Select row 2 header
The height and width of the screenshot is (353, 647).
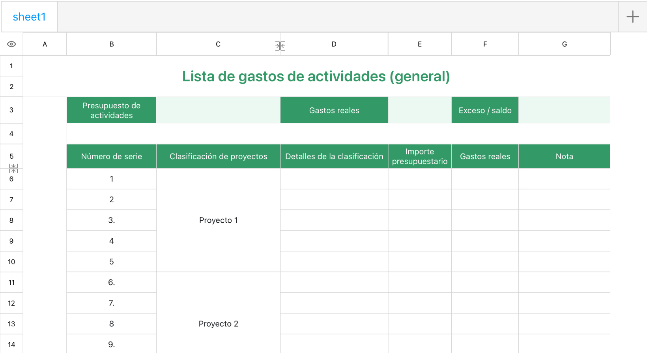[x=11, y=86]
